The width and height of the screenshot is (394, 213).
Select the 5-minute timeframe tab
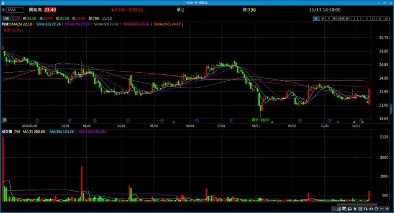[367, 19]
